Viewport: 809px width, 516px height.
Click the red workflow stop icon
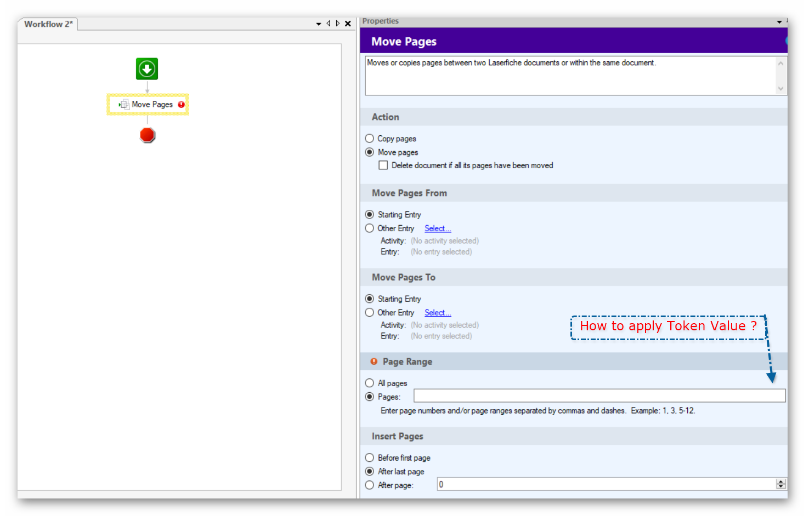148,135
